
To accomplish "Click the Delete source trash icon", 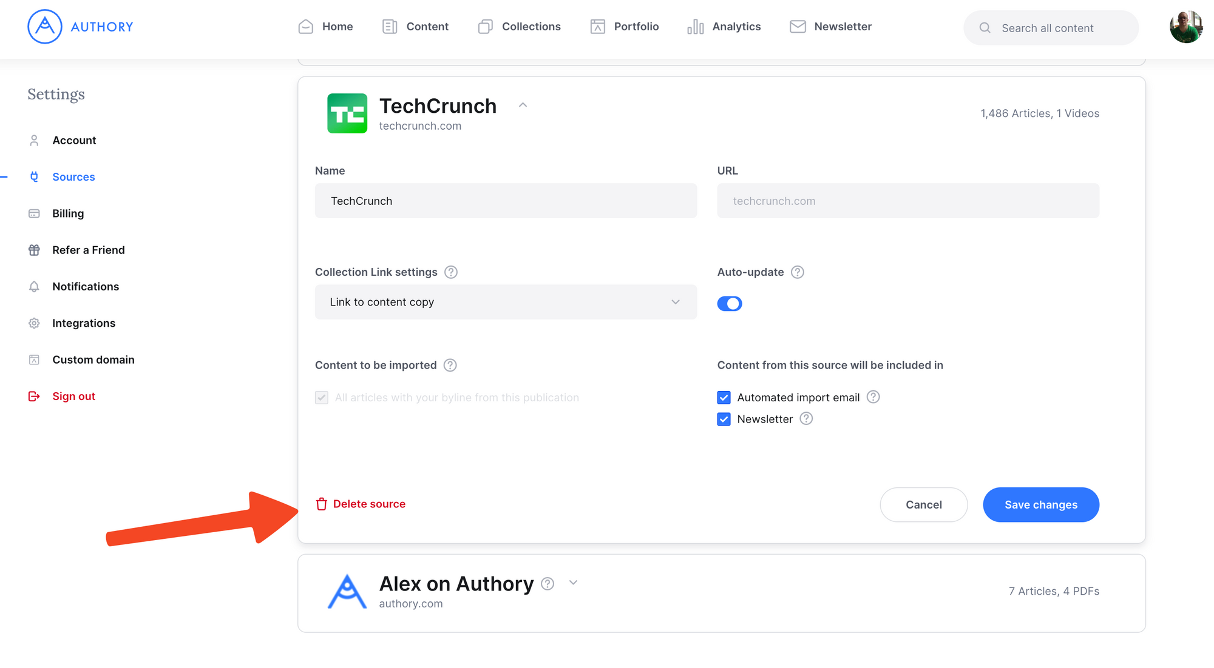I will coord(322,504).
